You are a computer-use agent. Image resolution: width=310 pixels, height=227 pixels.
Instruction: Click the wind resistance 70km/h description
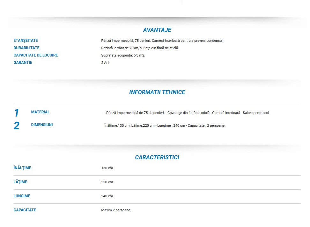(x=140, y=48)
